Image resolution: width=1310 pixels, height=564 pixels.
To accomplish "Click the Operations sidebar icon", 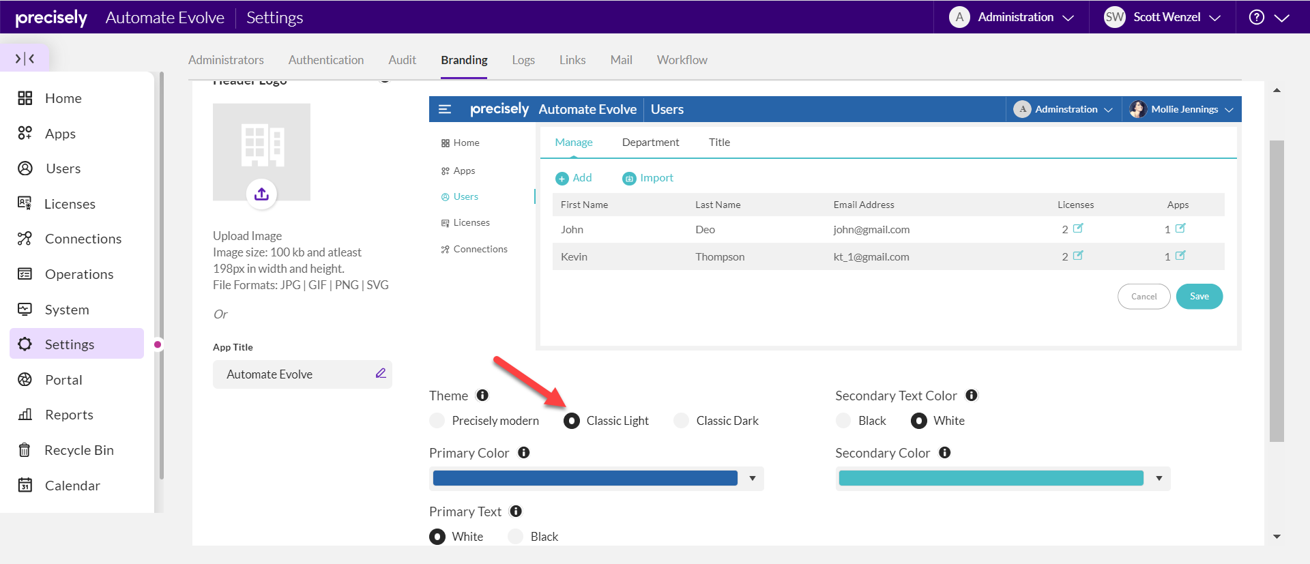I will point(25,274).
